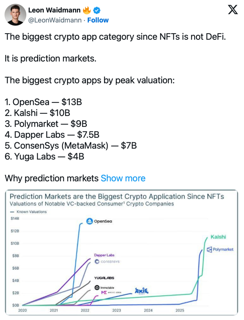The height and width of the screenshot is (320, 244).
Task: Click the 2023 marker on x-axis
Action: [117, 310]
